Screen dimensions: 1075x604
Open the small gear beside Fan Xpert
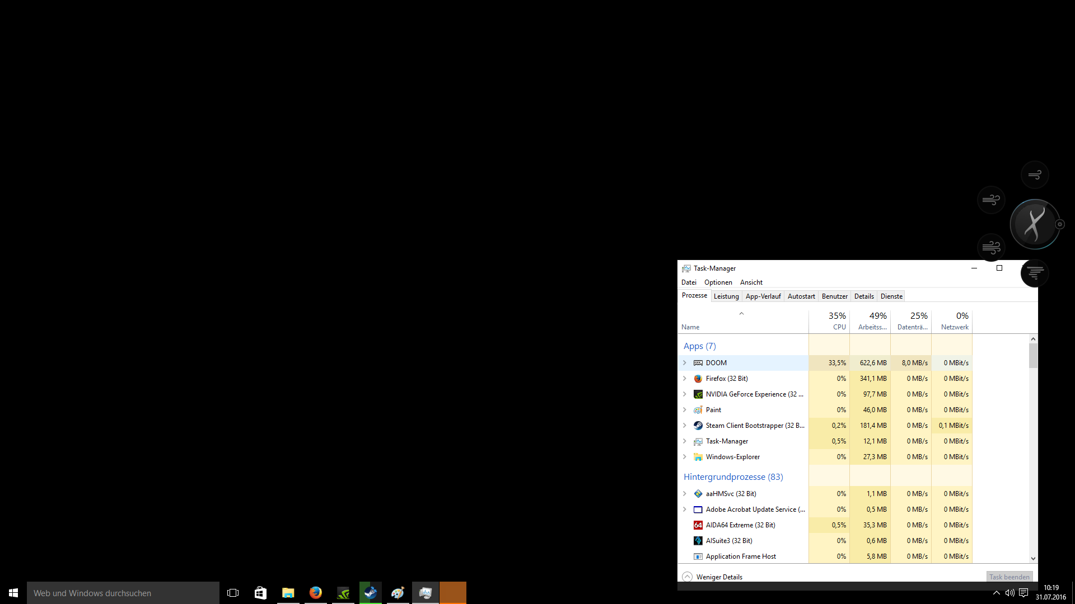[x=1059, y=224]
